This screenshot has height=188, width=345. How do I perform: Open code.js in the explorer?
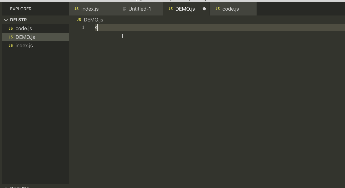35,29
